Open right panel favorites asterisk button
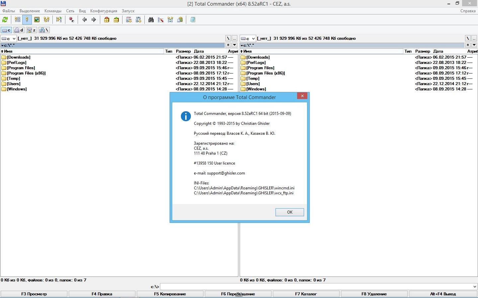 (x=468, y=45)
